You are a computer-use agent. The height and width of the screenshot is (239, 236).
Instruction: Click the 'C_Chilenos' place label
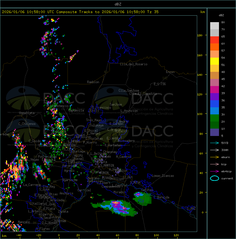pos(27,124)
